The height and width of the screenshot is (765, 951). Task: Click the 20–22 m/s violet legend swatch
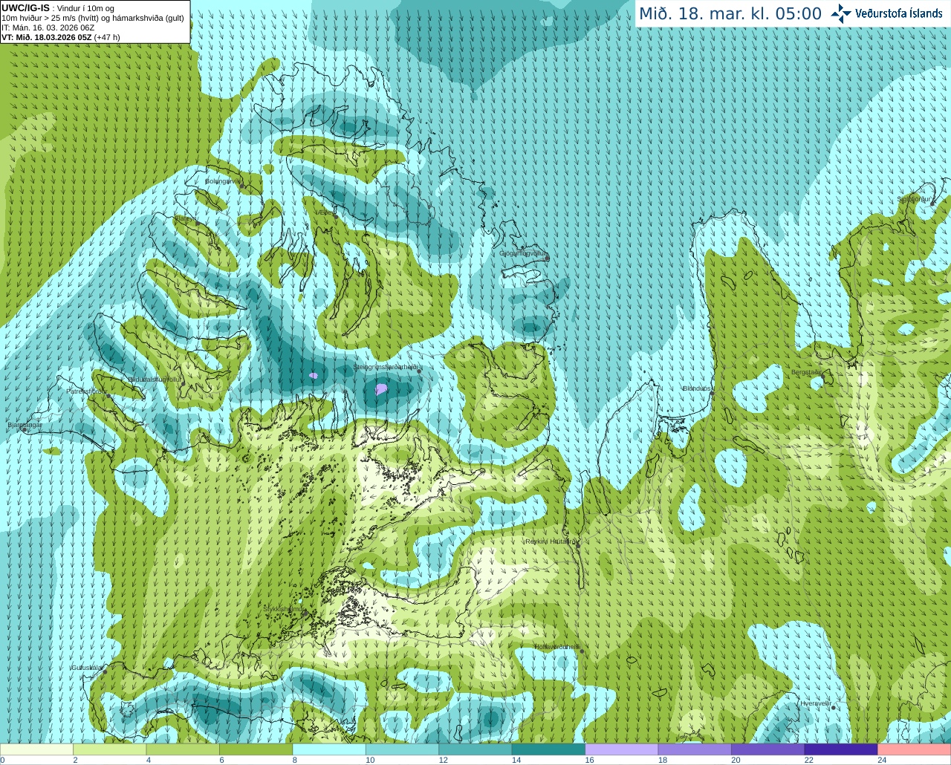[768, 749]
